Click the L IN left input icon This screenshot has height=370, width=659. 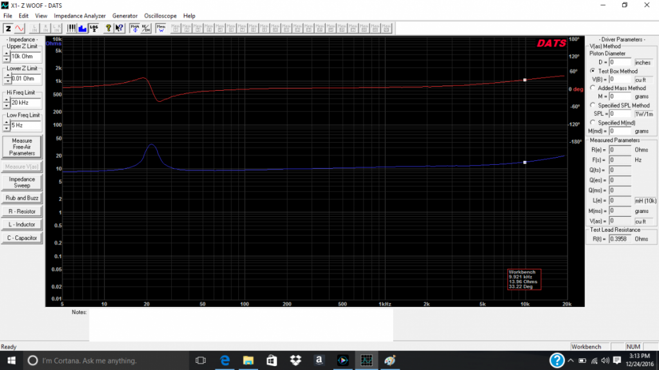(35, 28)
